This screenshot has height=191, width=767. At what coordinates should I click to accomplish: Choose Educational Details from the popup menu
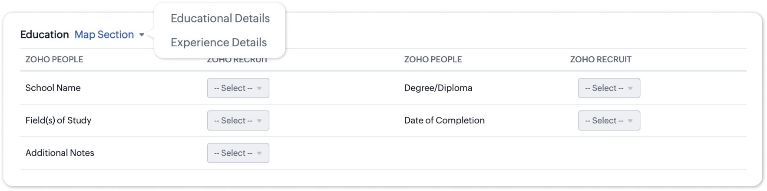click(x=220, y=18)
